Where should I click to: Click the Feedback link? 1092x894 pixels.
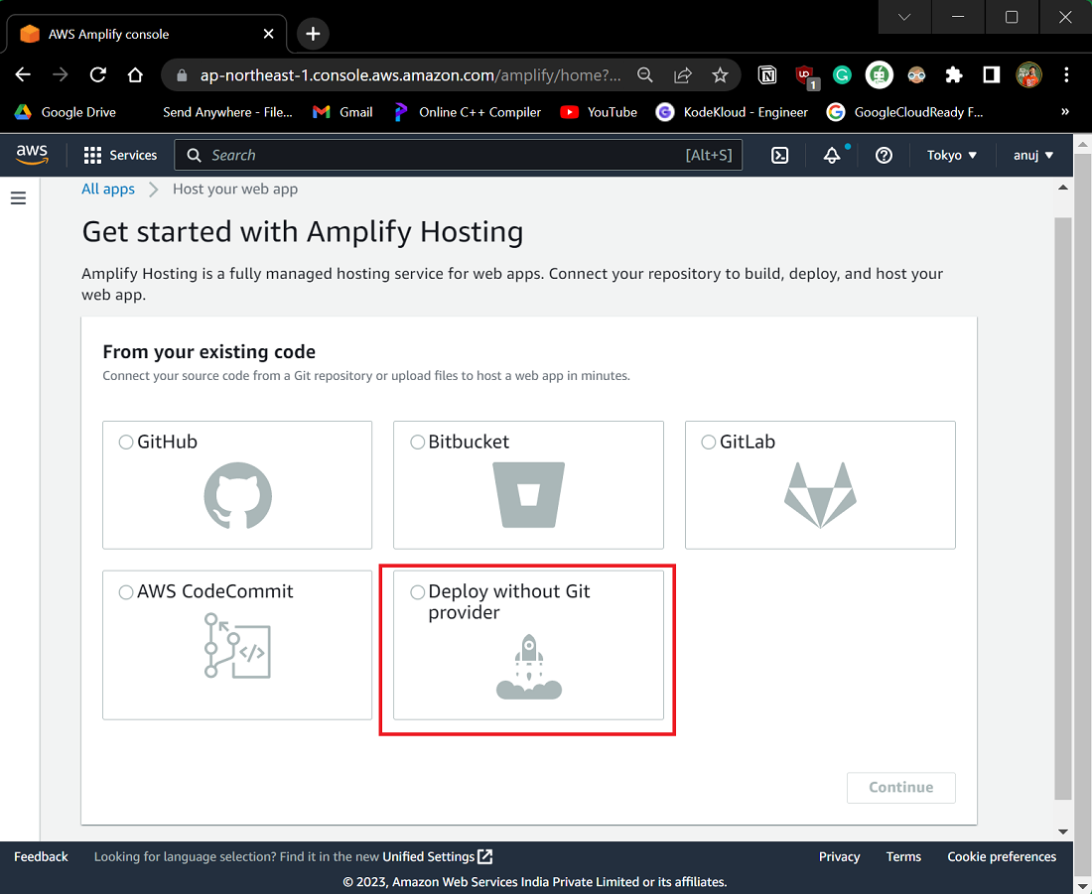(41, 857)
